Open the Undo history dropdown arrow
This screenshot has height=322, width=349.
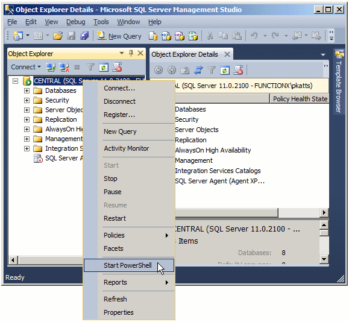[x=265, y=36]
